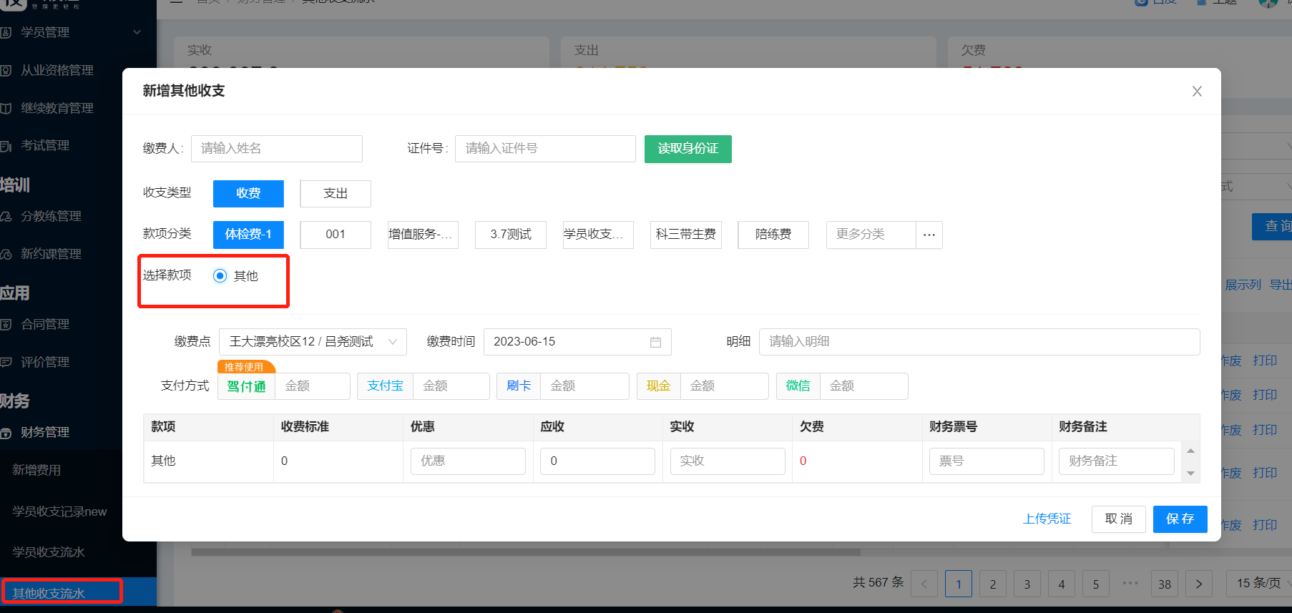Click the calendar icon in 缴费时间
Viewport: 1292px width, 613px height.
655,342
